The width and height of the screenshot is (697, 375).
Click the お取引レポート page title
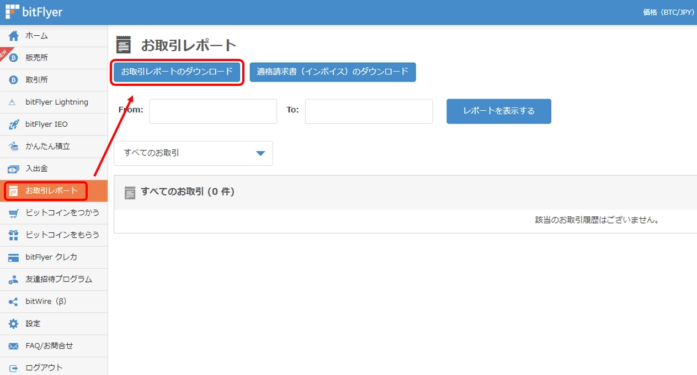click(189, 45)
